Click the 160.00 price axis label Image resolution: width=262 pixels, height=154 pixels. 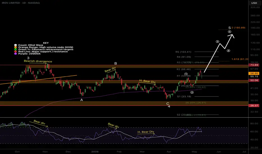[x=255, y=35]
